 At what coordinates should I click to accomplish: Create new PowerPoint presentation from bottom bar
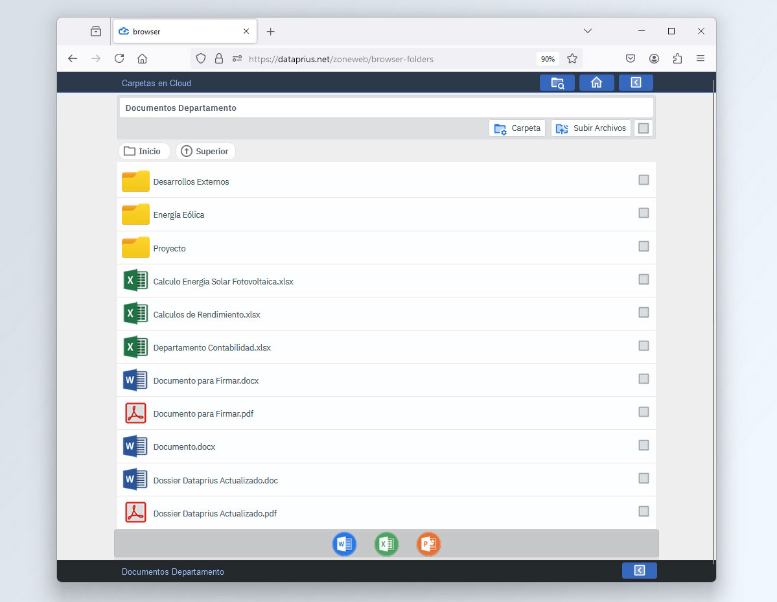[x=428, y=544]
